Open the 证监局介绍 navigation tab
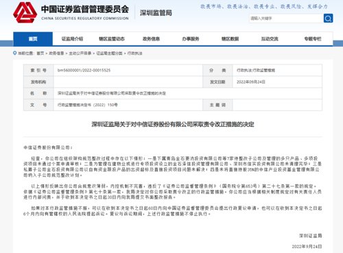The height and width of the screenshot is (253, 343). pyautogui.click(x=72, y=39)
